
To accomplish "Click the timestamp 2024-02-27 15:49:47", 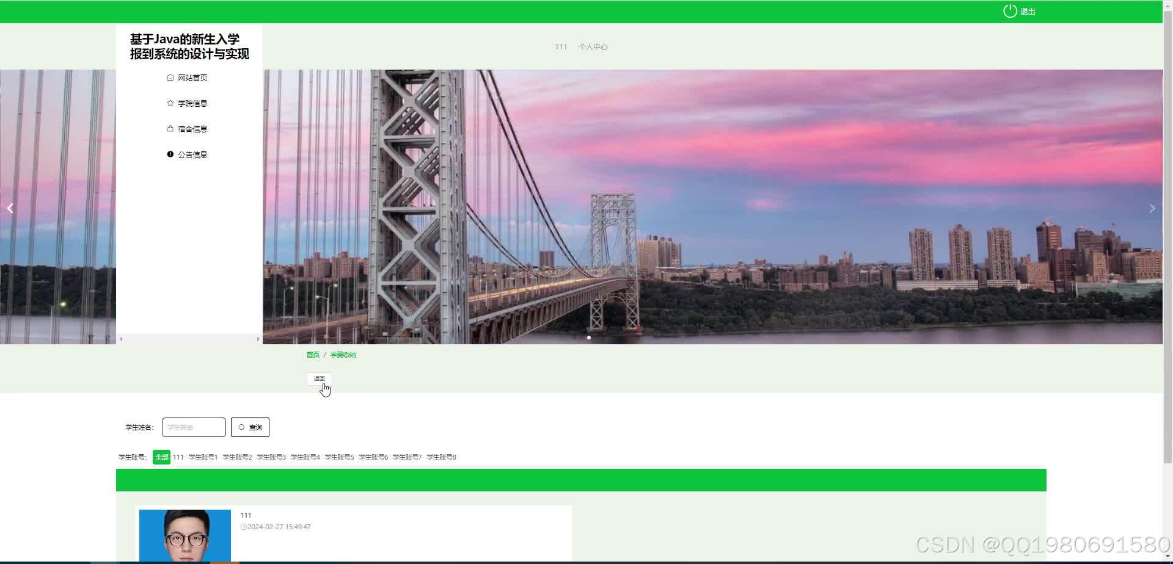I will click(x=276, y=527).
